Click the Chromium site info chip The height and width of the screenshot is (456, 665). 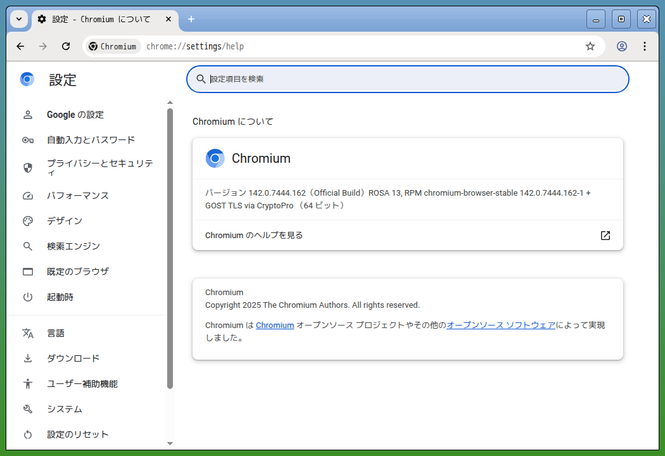point(113,46)
